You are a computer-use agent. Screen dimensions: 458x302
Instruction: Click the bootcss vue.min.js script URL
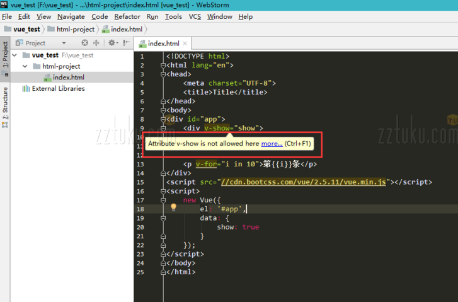pyautogui.click(x=304, y=182)
